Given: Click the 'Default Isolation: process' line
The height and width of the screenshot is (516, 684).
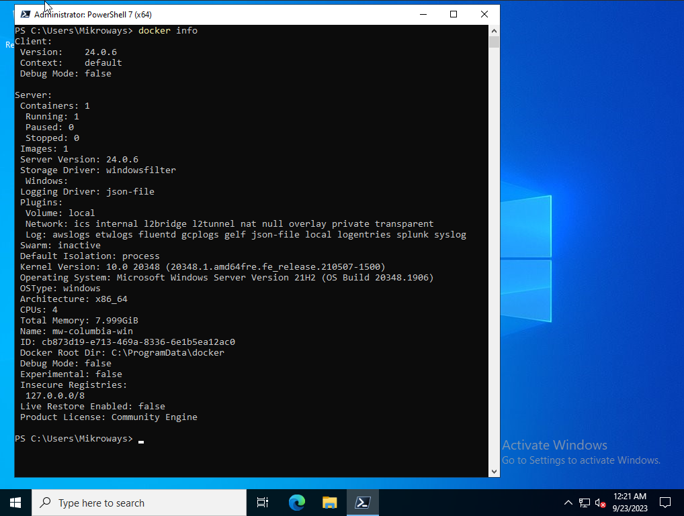Looking at the screenshot, I should click(x=89, y=256).
